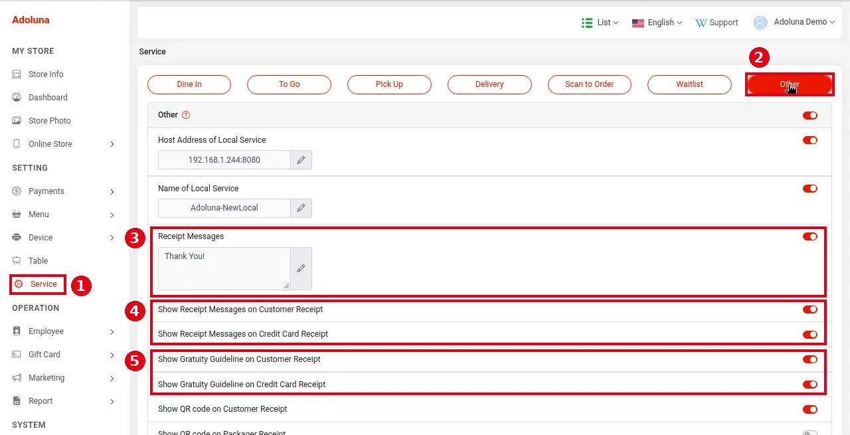Viewport: 850px width, 435px height.
Task: Click the Device printer icon
Action: 17,238
